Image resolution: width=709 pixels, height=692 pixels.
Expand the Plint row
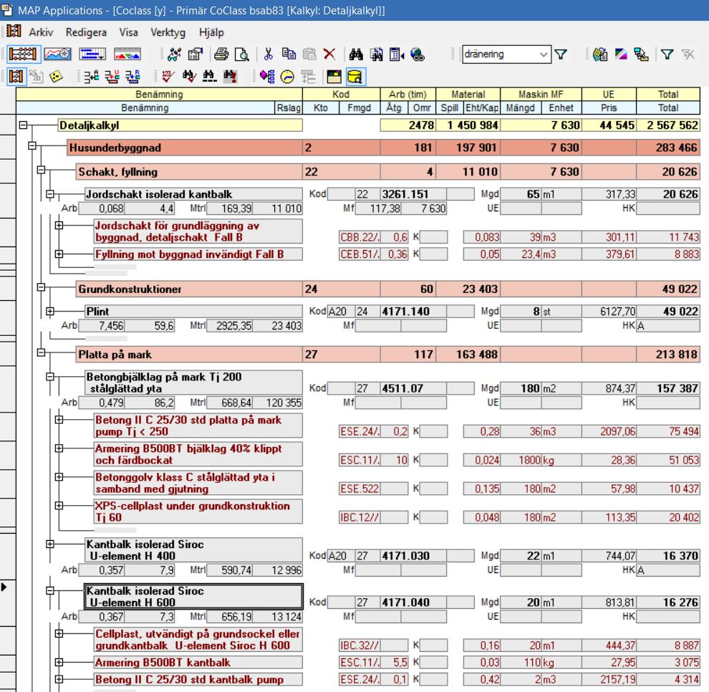tap(50, 311)
